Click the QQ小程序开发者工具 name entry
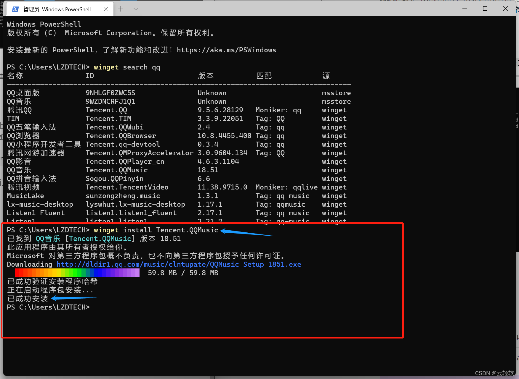 pyautogui.click(x=44, y=145)
